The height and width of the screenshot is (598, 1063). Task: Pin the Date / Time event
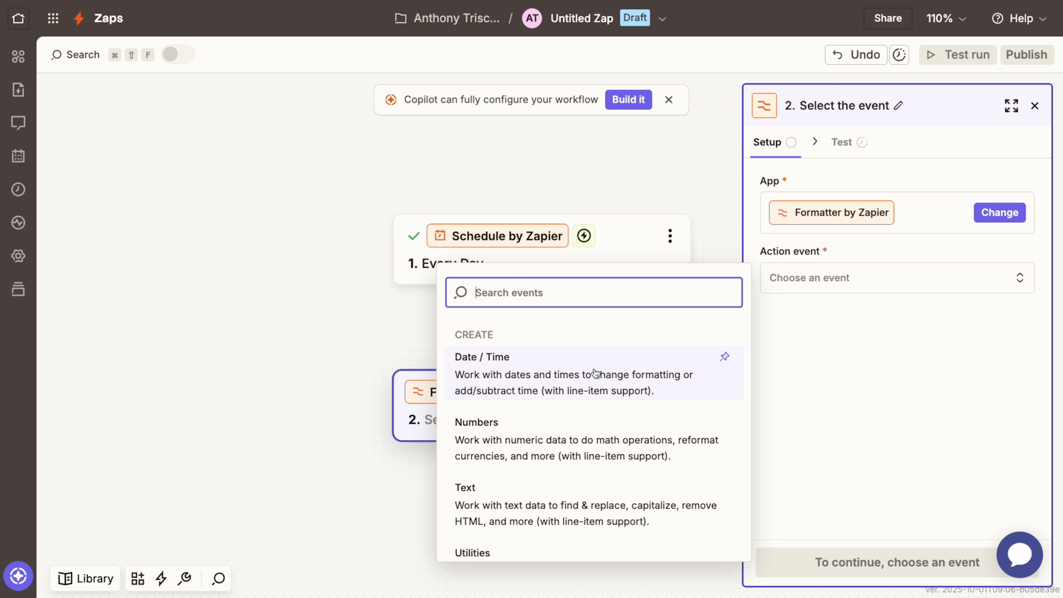724,357
